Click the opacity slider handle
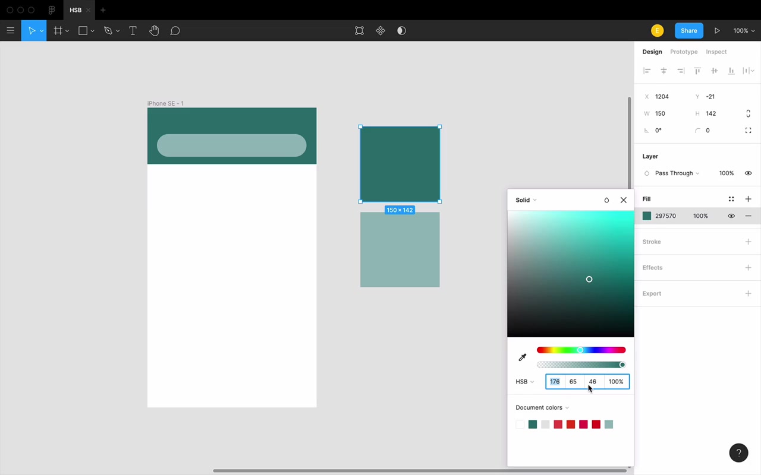This screenshot has width=761, height=475. (x=622, y=365)
